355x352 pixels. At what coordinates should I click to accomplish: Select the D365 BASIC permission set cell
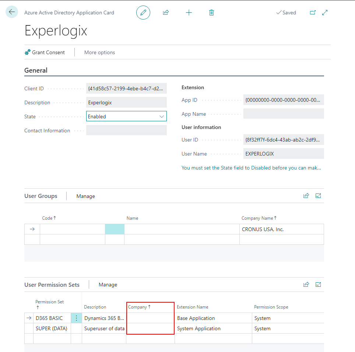point(52,318)
